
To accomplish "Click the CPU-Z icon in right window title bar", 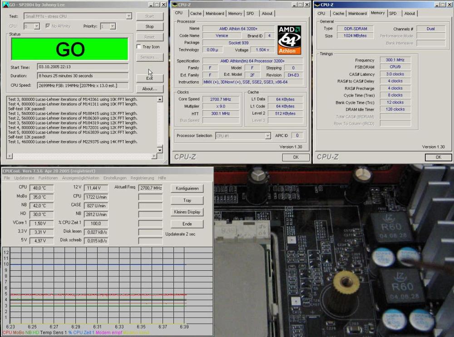I will click(x=317, y=5).
